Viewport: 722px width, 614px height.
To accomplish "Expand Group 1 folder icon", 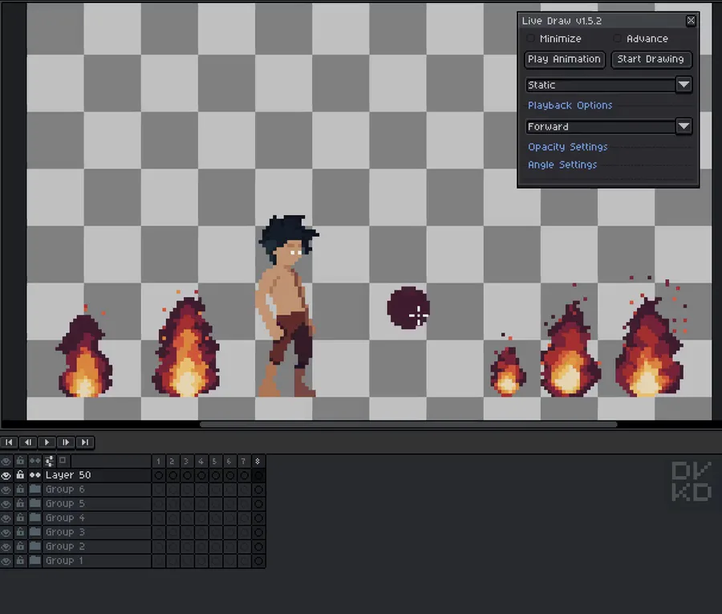I will pos(35,560).
